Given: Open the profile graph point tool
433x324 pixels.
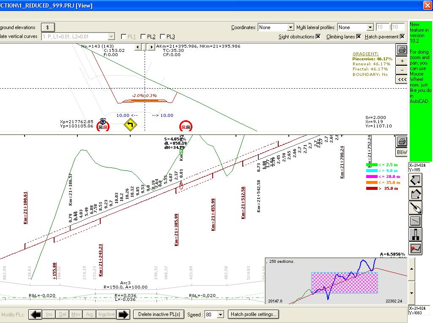Looking at the screenshot, I should (415, 248).
